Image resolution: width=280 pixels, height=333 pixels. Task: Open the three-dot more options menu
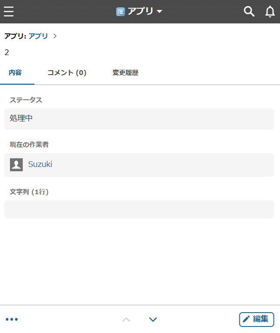point(12,320)
